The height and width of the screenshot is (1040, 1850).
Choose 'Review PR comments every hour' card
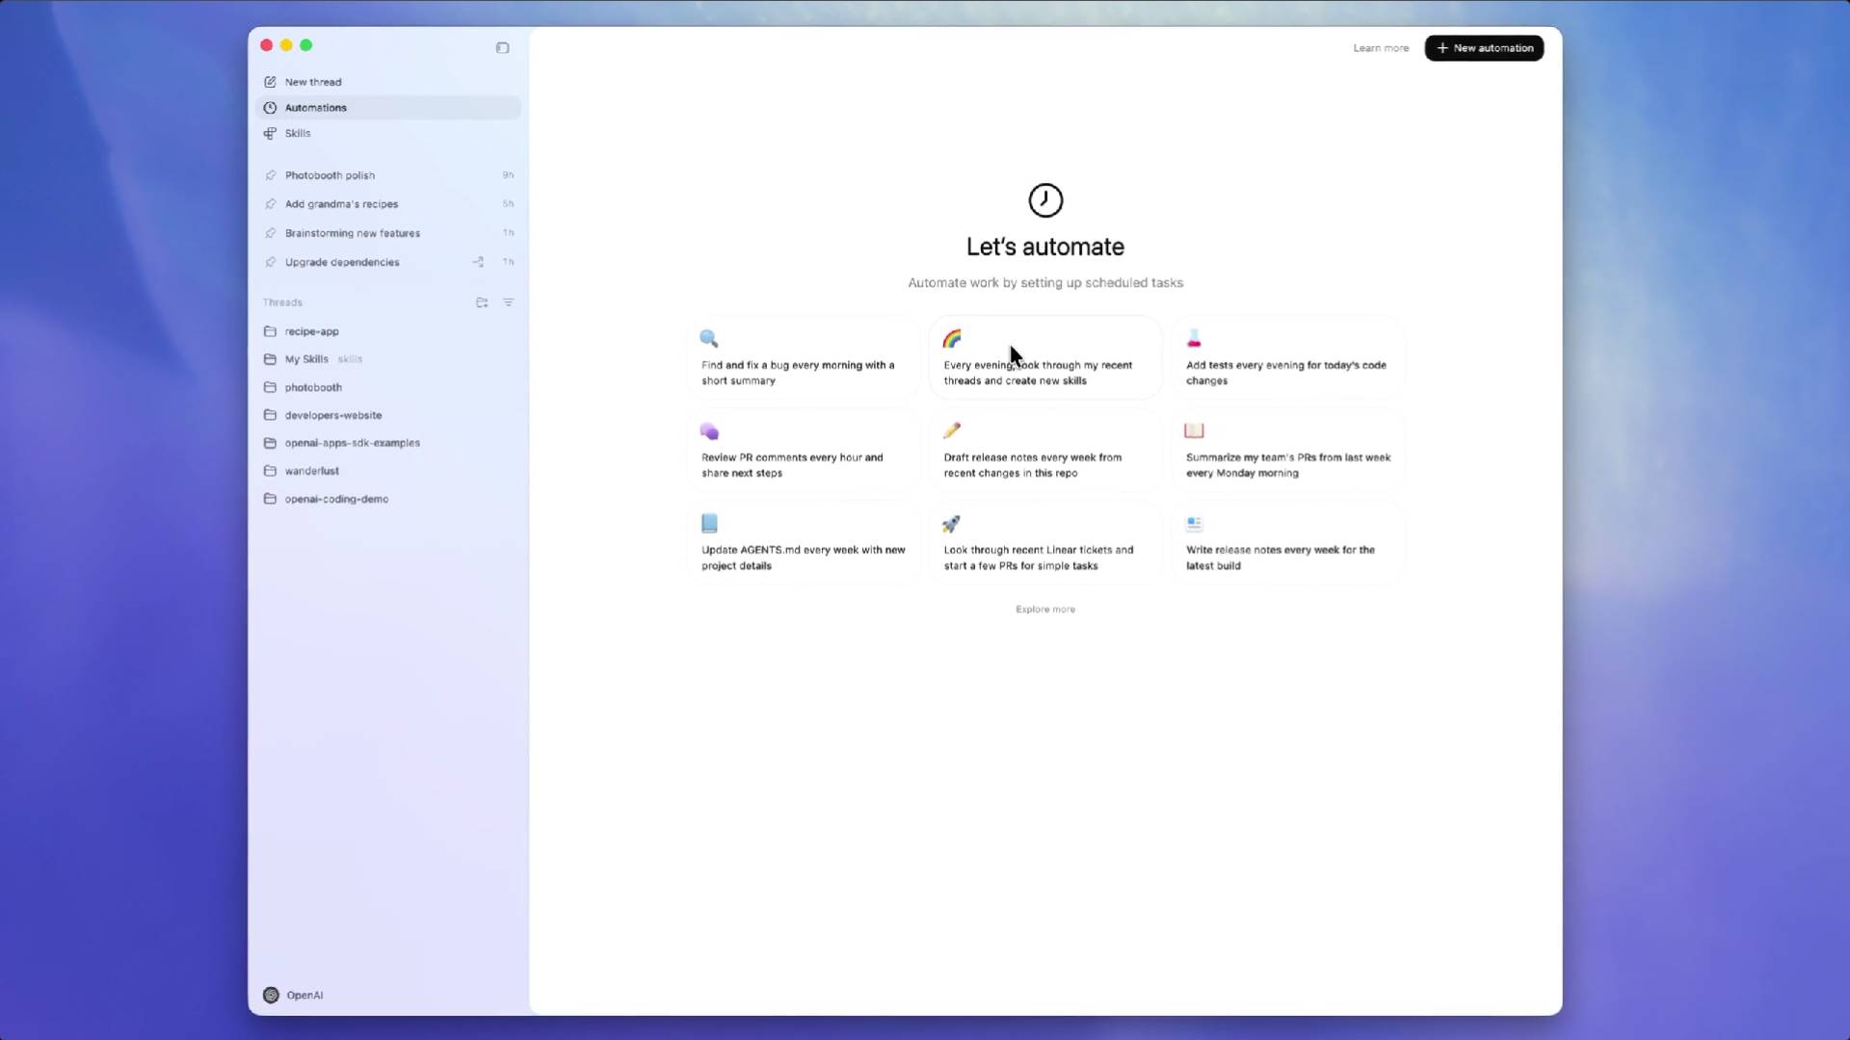point(802,450)
